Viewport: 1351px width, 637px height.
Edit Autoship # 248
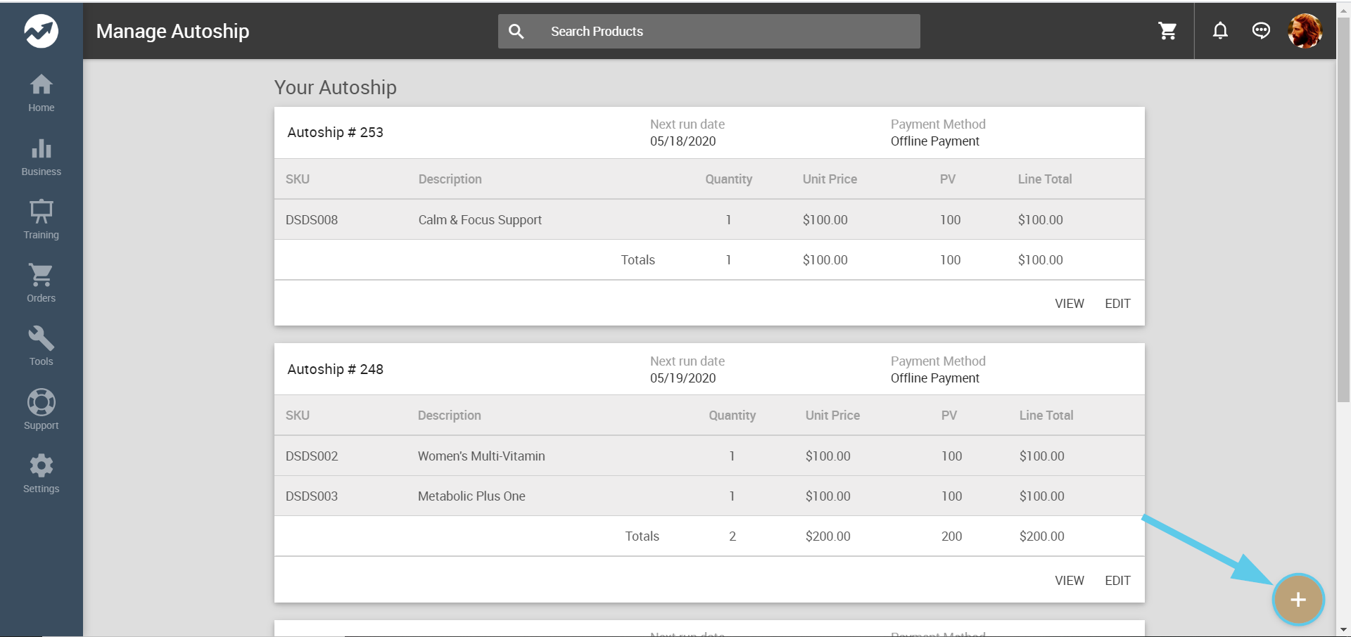[x=1117, y=581]
